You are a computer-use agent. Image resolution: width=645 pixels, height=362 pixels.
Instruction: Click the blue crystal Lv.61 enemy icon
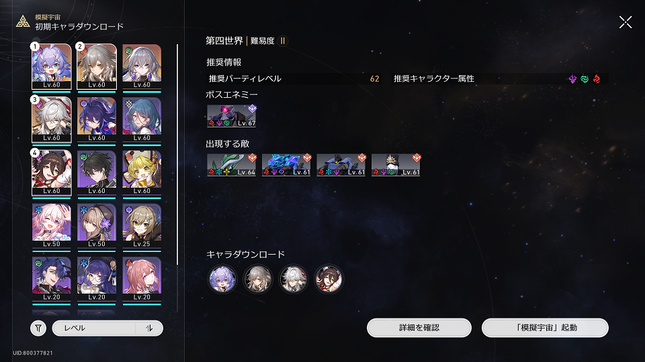[286, 165]
